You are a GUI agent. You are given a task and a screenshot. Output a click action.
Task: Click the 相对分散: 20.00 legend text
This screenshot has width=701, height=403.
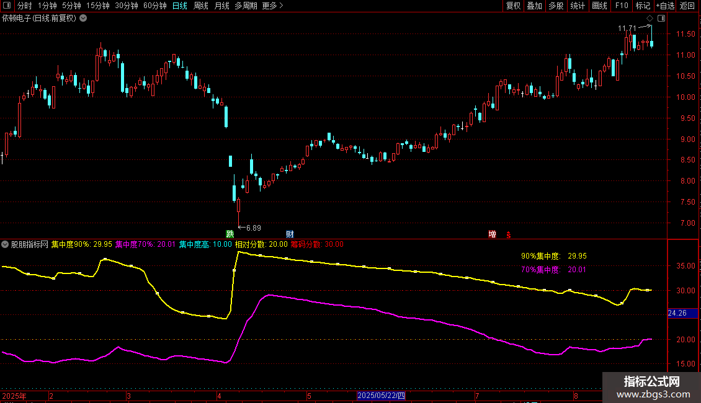click(x=262, y=244)
